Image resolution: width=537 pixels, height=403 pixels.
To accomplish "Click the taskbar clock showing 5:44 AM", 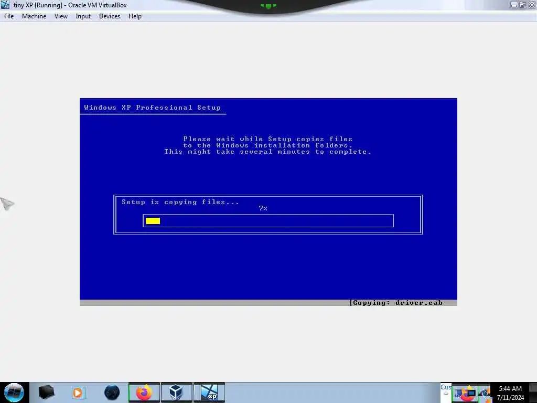I will point(510,389).
